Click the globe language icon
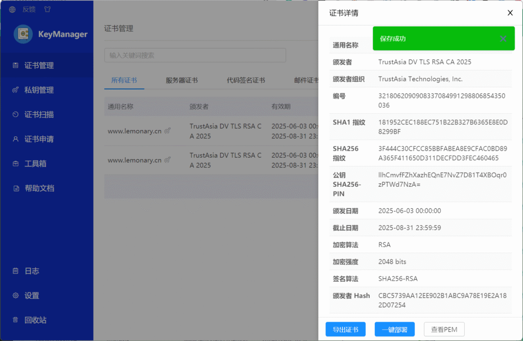Image resolution: width=523 pixels, height=341 pixels. tap(12, 9)
